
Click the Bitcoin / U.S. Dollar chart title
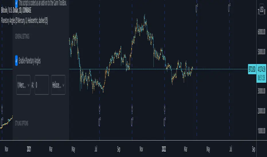pos(16,11)
